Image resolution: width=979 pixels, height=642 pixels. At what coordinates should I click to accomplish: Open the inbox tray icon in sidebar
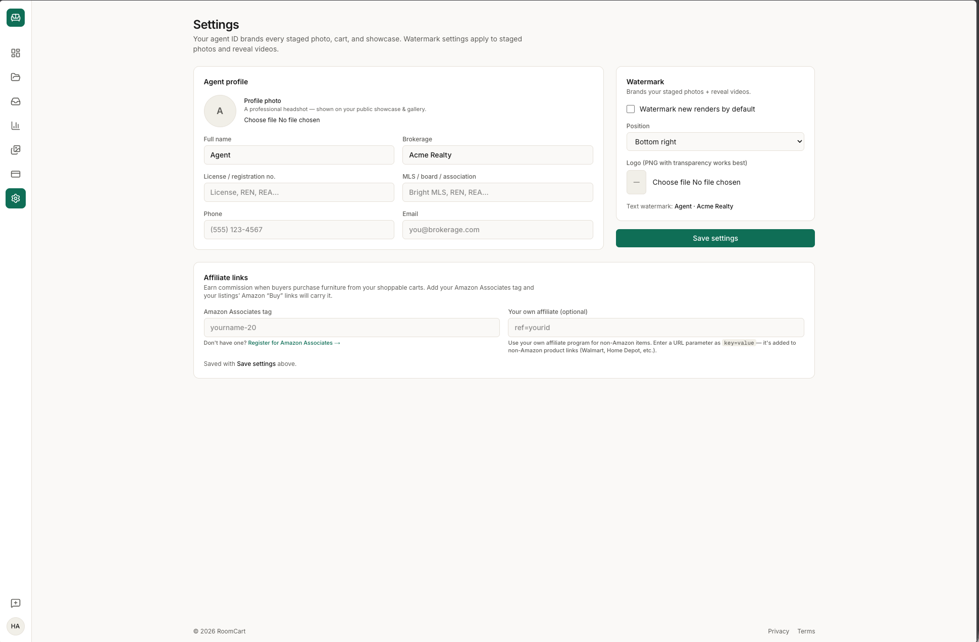(16, 101)
